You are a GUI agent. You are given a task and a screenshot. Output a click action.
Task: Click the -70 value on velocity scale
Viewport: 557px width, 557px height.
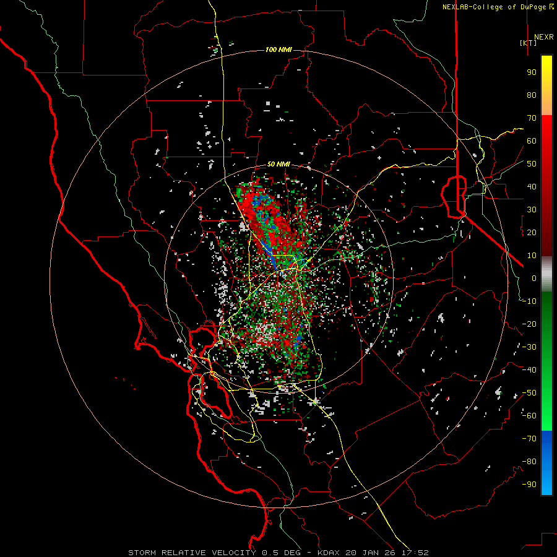pyautogui.click(x=529, y=439)
